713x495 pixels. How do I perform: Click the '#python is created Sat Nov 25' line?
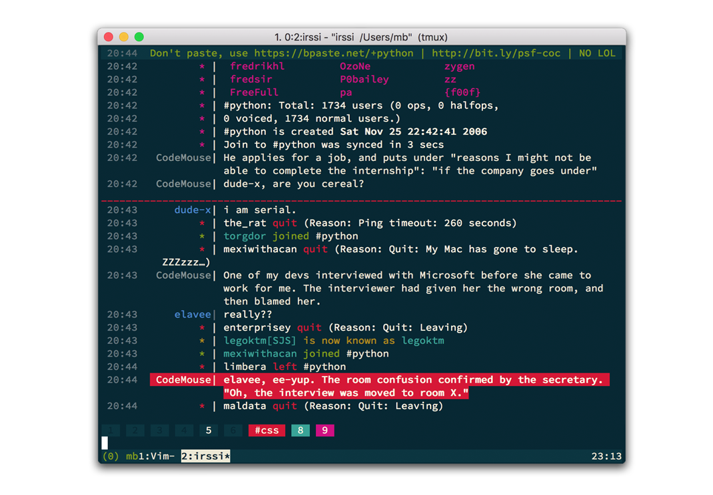355,132
